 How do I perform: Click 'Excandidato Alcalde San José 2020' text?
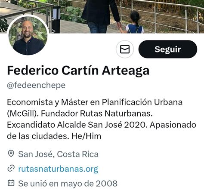pos(77,125)
